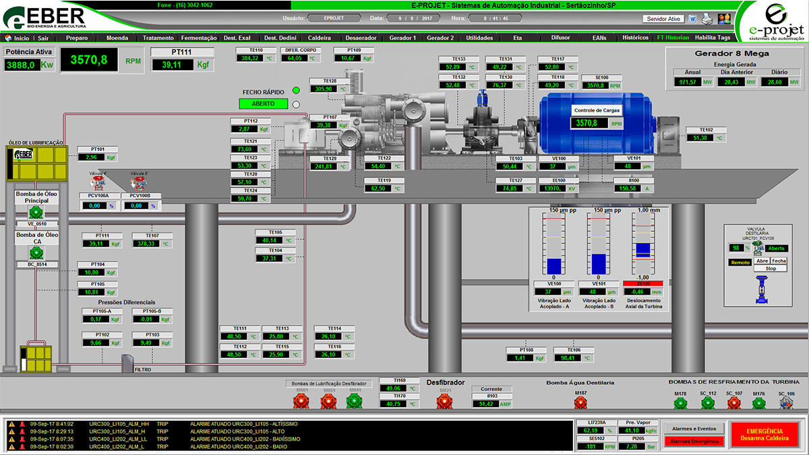The width and height of the screenshot is (809, 455).
Task: Toggle the ABERTO fast-close status button
Action: tap(263, 104)
